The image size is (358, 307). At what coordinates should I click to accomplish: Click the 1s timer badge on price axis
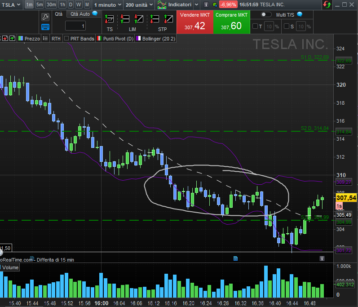pos(339,206)
